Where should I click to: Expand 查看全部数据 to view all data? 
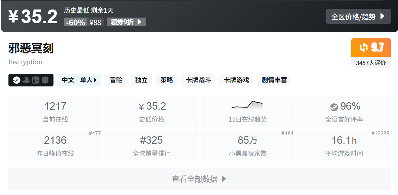click(200, 179)
